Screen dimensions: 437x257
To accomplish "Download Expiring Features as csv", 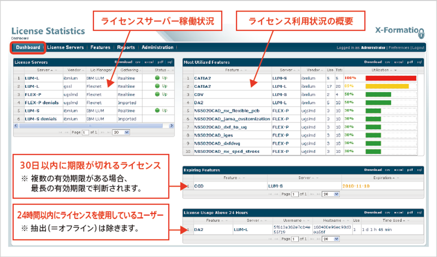I will [x=387, y=170].
